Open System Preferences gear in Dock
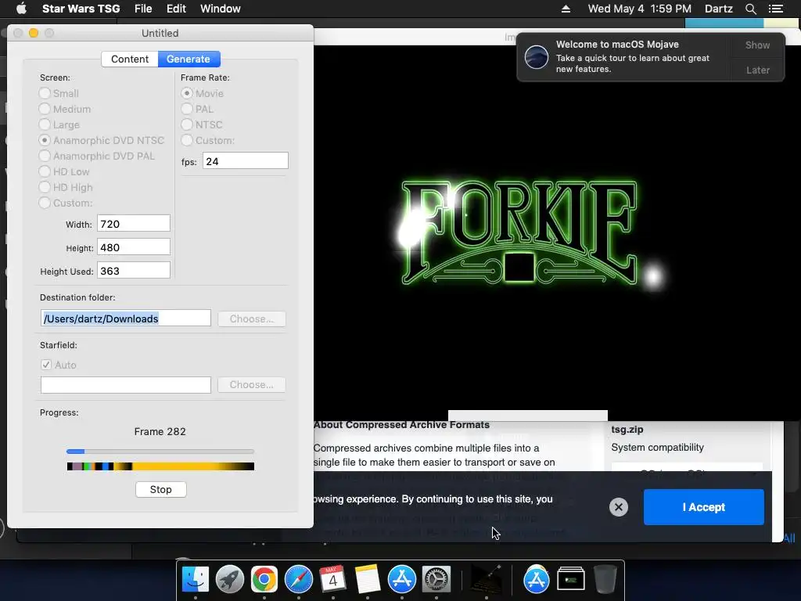 click(x=436, y=580)
